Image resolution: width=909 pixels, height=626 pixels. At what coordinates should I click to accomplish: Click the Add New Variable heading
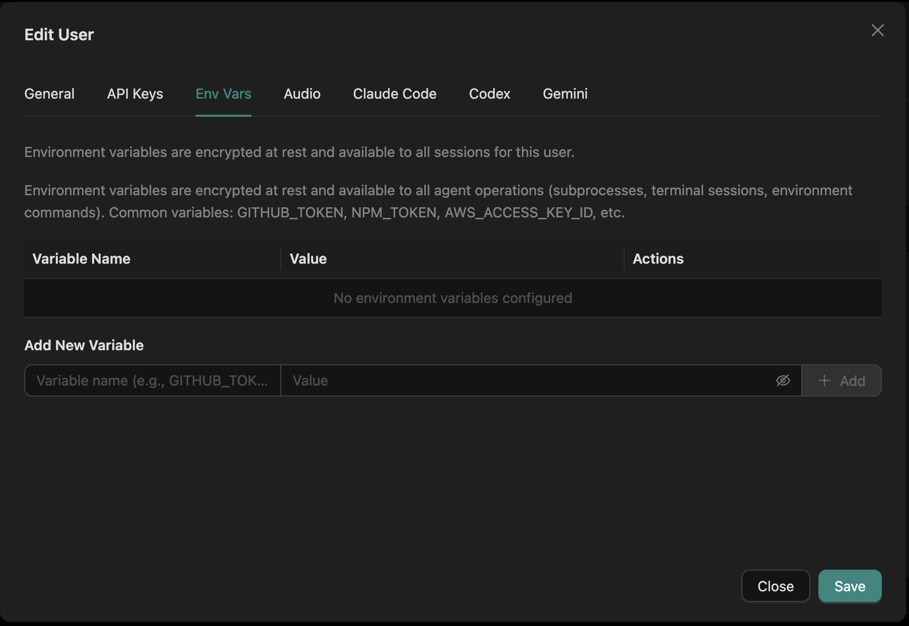click(84, 345)
